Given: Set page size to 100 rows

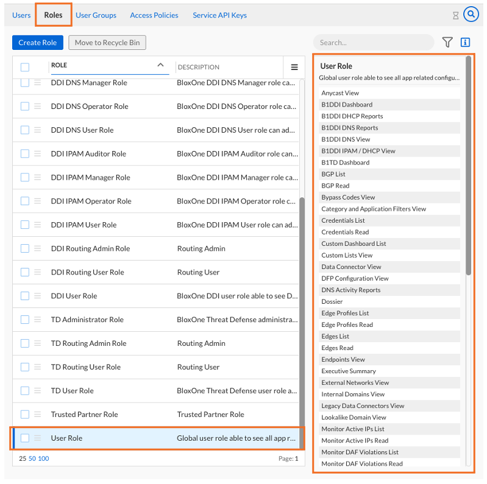Looking at the screenshot, I should coord(43,458).
